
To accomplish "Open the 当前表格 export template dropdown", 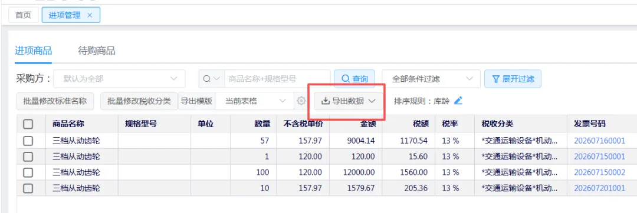I will [254, 101].
